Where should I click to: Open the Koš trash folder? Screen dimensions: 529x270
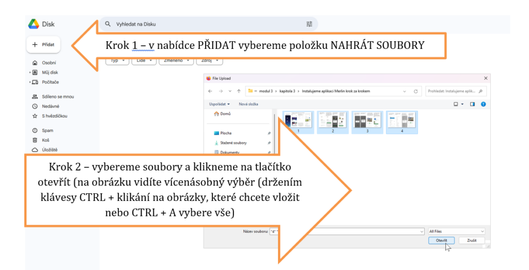click(46, 140)
